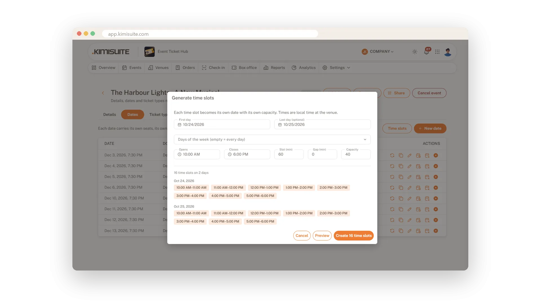The width and height of the screenshot is (541, 304).
Task: Select the Dates tab
Action: coord(132,115)
